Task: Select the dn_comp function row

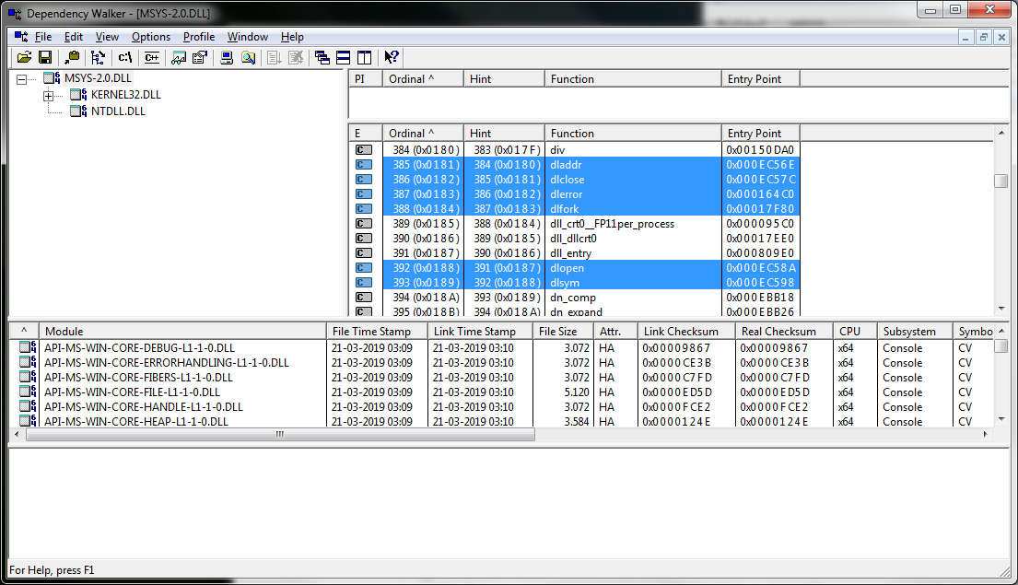Action: [x=574, y=298]
